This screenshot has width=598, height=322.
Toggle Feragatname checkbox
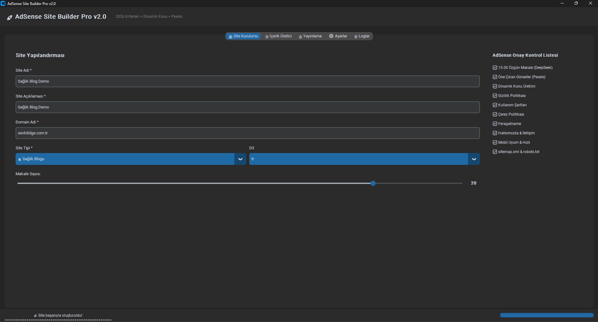pos(495,124)
